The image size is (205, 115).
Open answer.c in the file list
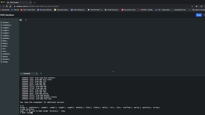coord(6,22)
